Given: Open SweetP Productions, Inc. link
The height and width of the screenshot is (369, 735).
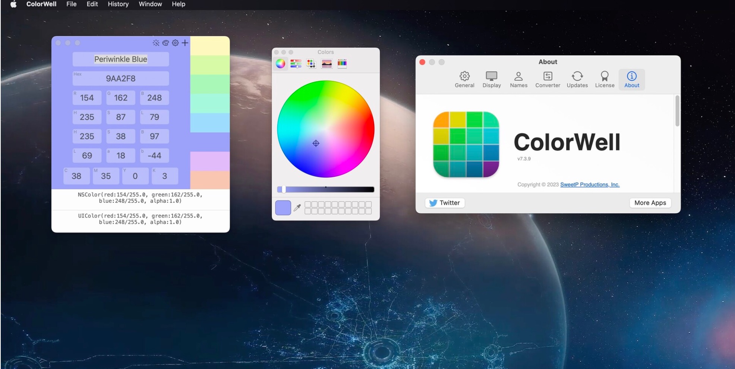Looking at the screenshot, I should pos(590,184).
